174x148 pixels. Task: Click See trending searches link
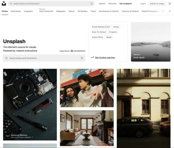(x=105, y=57)
